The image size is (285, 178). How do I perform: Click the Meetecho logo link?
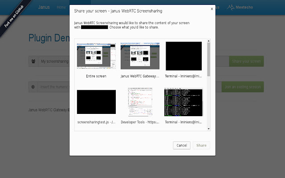(240, 7)
